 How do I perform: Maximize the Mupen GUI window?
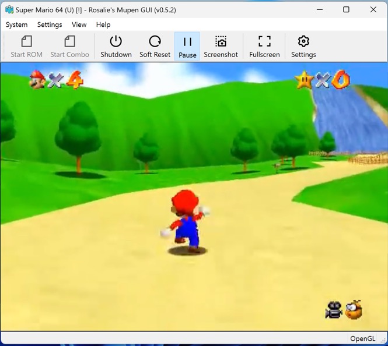point(346,10)
